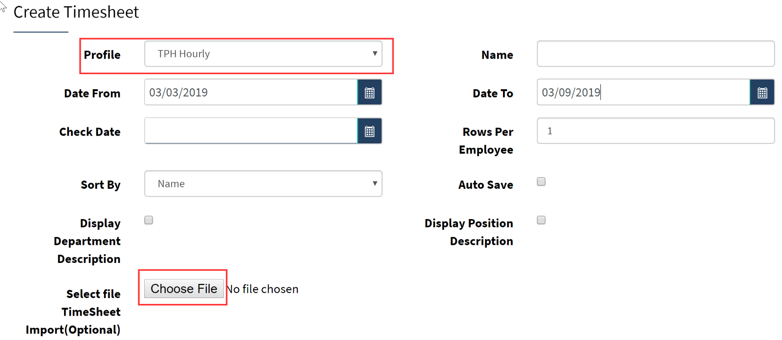Expand the Profile dropdown showing TPH Hourly

pyautogui.click(x=263, y=54)
